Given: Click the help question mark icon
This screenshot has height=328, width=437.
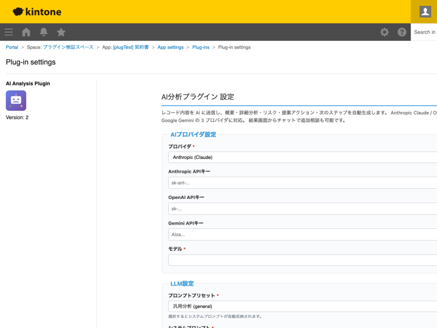Looking at the screenshot, I should click(402, 32).
